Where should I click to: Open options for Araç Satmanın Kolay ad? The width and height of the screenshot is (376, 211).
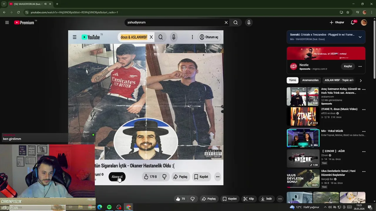coord(364,89)
